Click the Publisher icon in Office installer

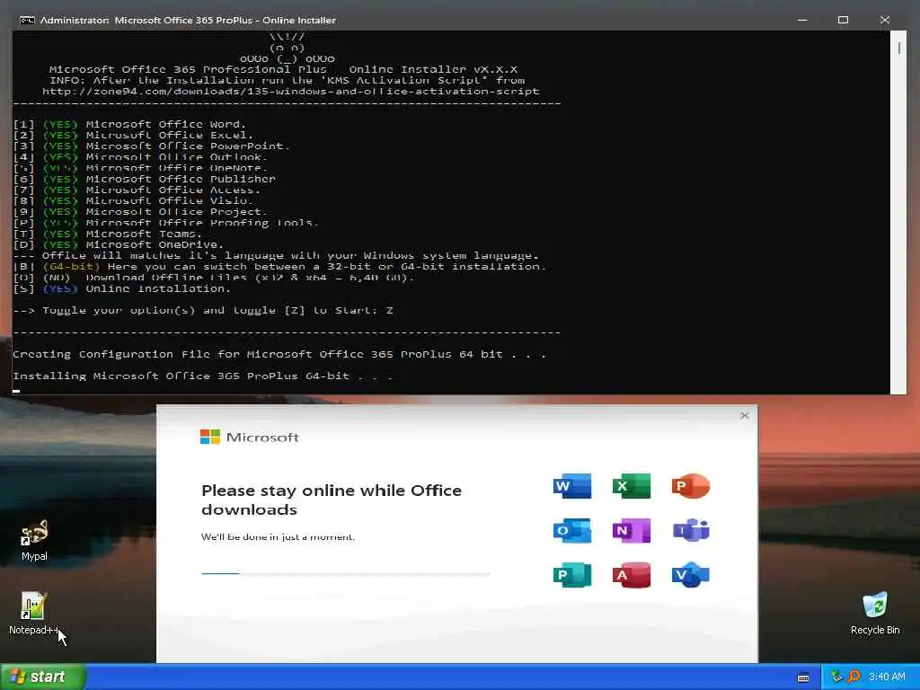click(572, 575)
